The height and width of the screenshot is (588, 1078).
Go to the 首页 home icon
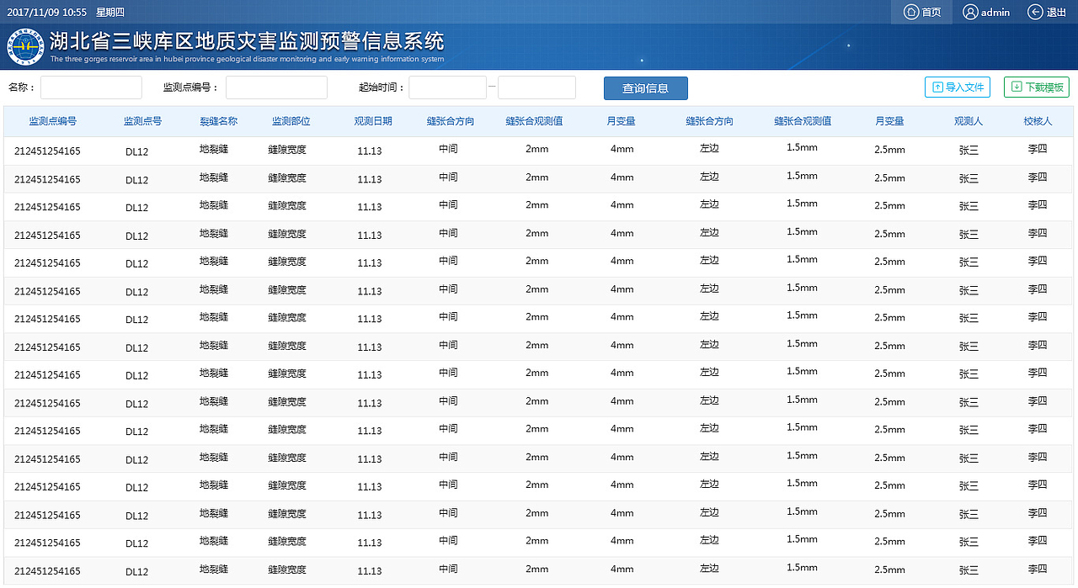click(910, 12)
